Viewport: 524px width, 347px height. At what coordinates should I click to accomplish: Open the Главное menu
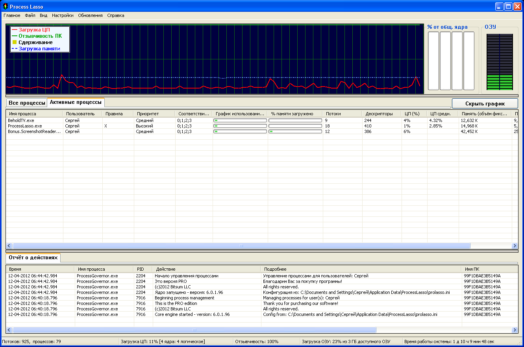[12, 15]
